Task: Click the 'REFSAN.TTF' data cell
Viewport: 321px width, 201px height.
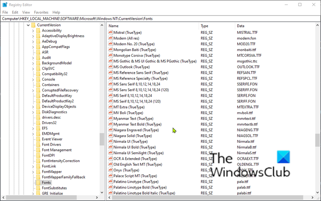Action: point(247,73)
